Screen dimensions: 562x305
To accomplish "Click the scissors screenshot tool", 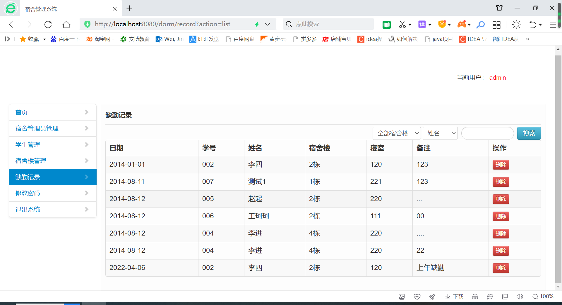I will [402, 25].
